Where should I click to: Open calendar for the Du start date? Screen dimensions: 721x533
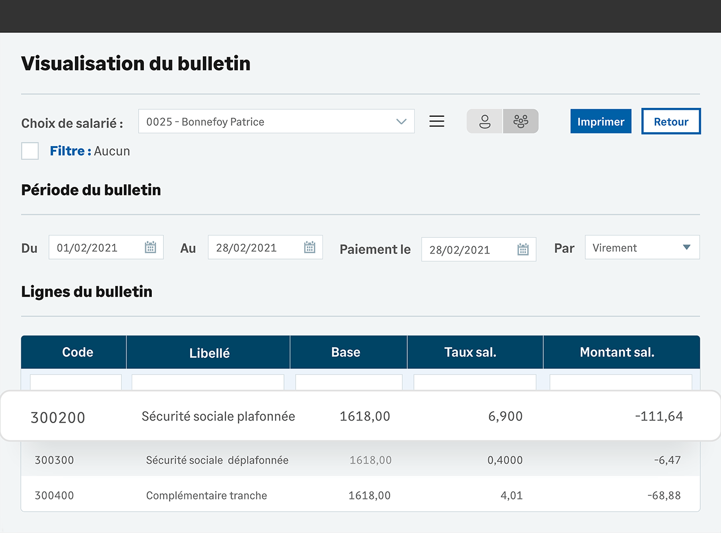(150, 247)
